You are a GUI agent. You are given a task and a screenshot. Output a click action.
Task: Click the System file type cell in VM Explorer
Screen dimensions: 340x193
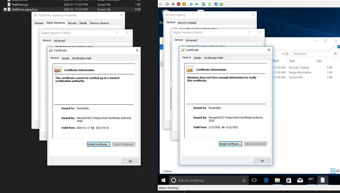[x=296, y=77]
